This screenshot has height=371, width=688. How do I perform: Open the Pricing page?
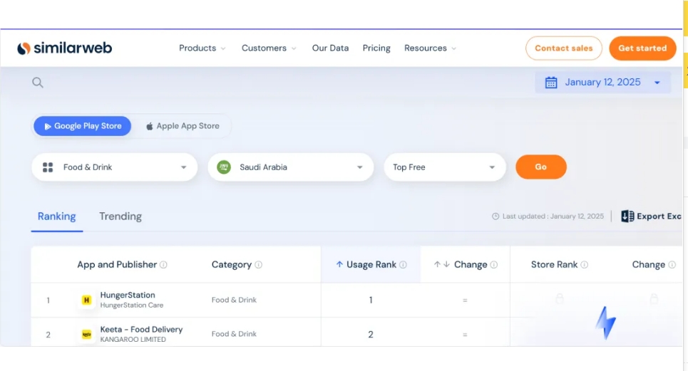(x=376, y=48)
